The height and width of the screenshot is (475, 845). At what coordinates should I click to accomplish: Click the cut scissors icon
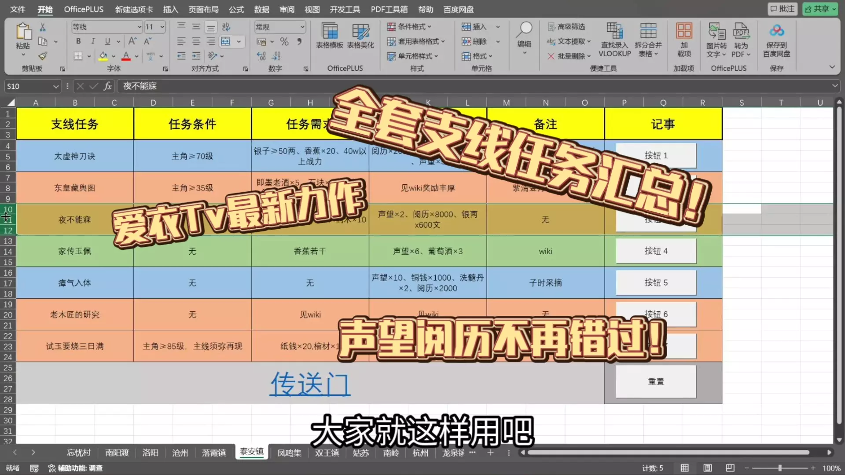[x=43, y=27]
